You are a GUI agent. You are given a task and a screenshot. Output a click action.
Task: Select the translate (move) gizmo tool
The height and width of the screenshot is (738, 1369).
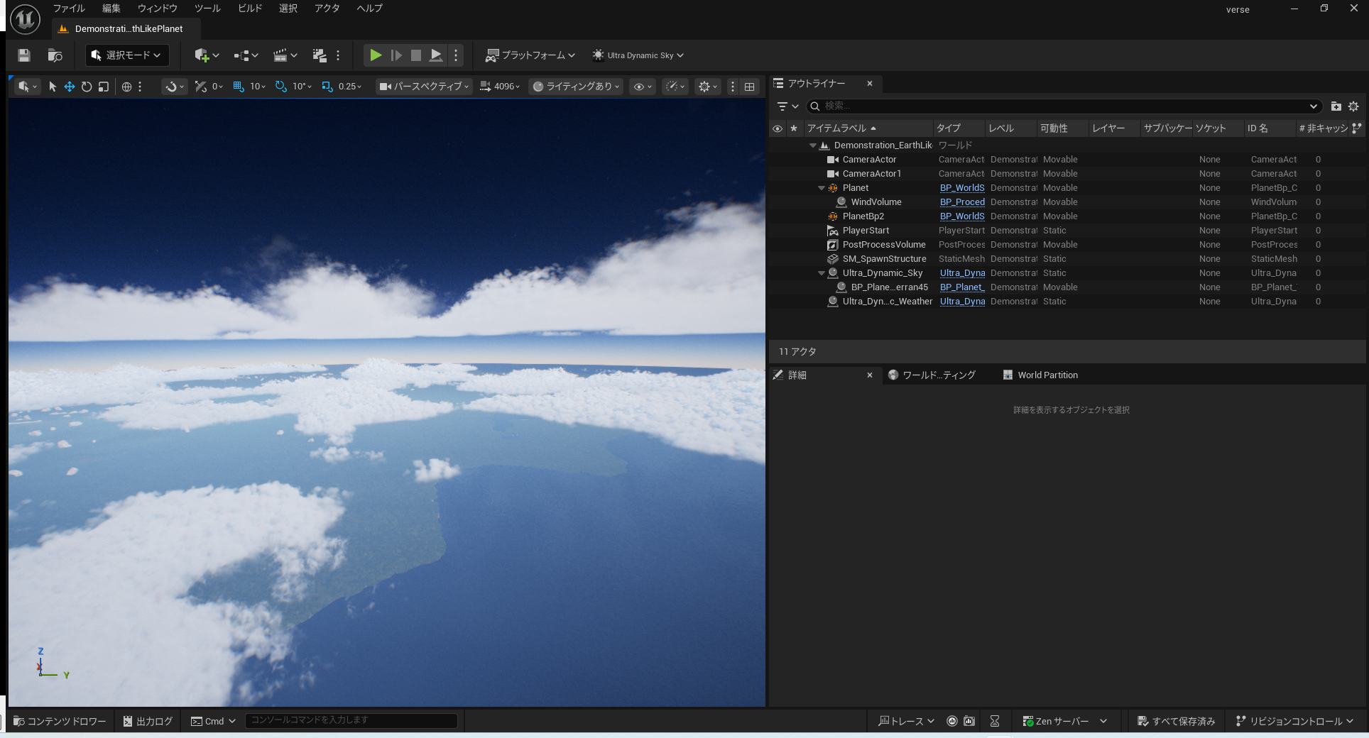click(70, 87)
